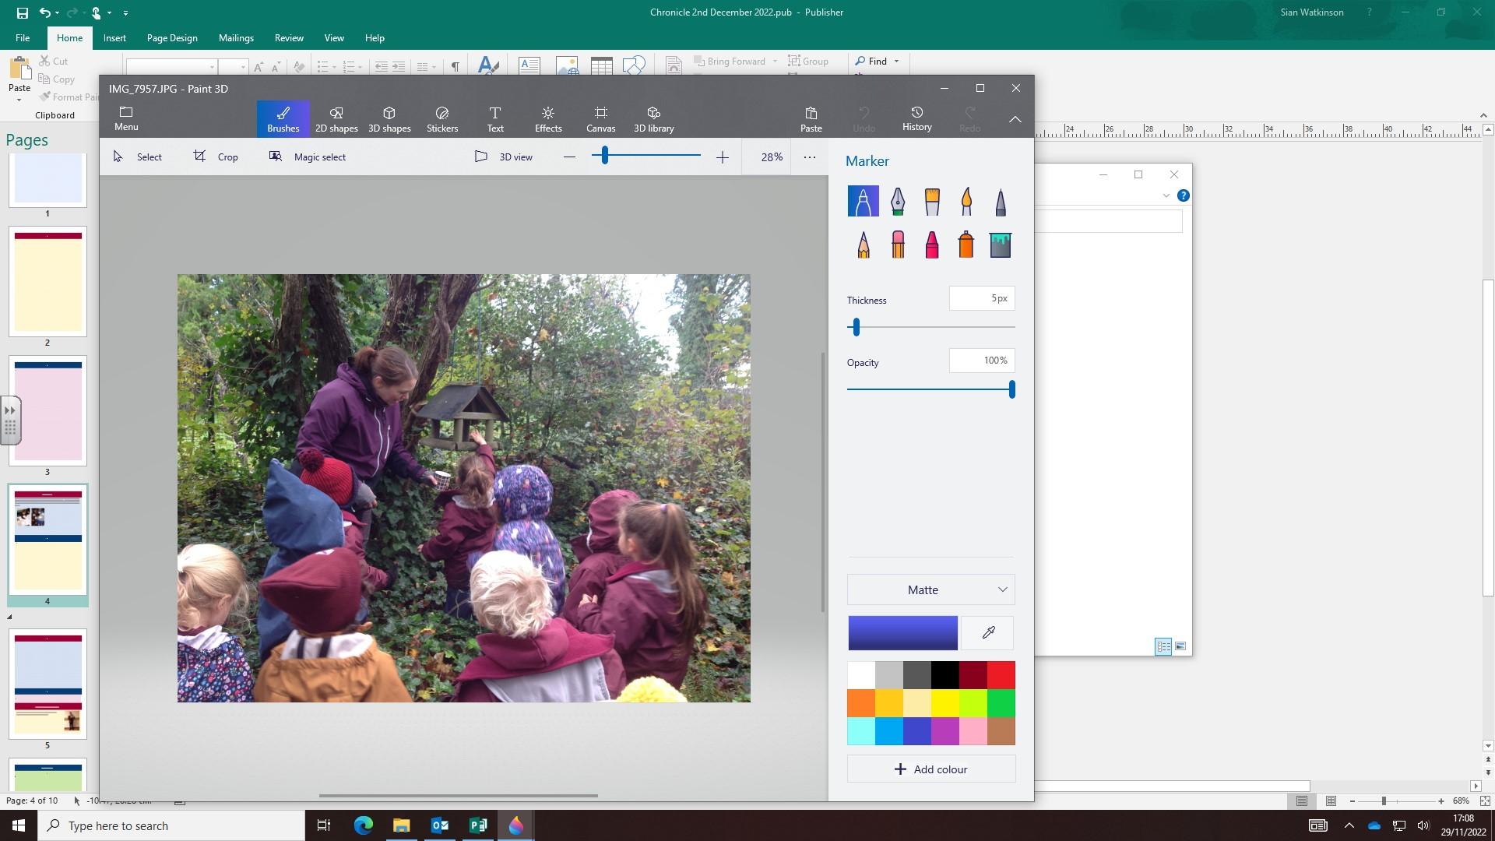Select the Spray can tool
The image size is (1495, 841).
click(x=966, y=245)
